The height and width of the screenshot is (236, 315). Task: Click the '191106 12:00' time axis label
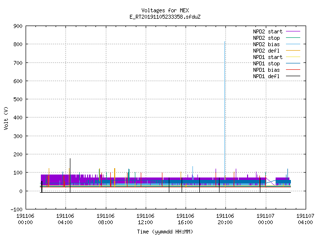click(x=145, y=219)
